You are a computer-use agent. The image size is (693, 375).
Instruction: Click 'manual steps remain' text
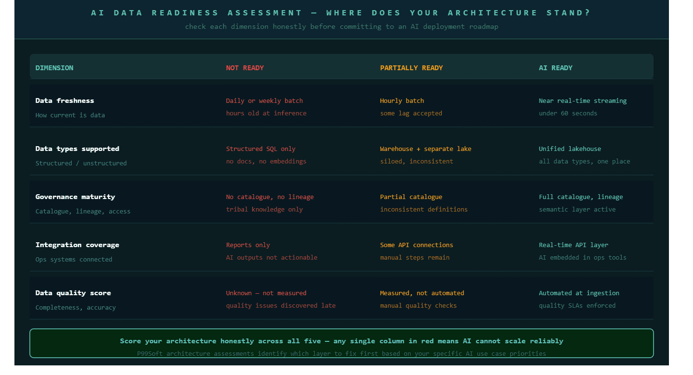click(x=415, y=257)
